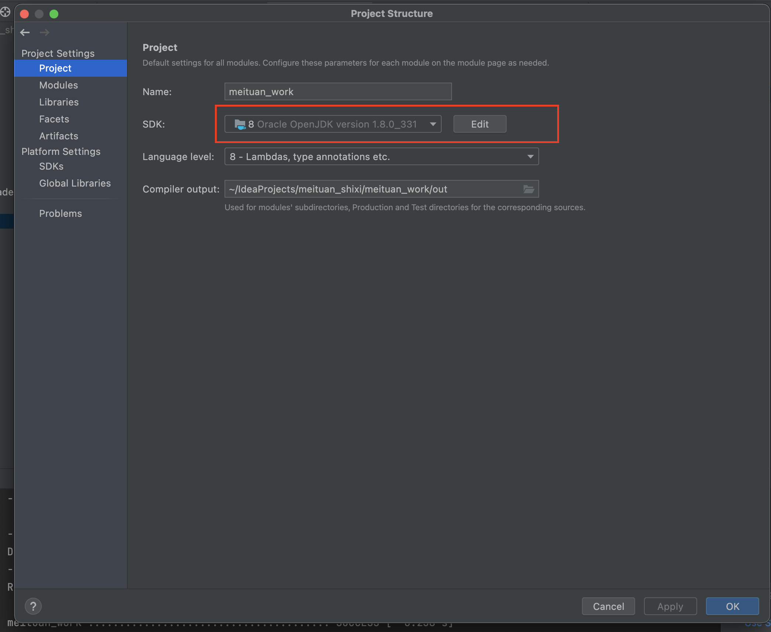771x632 pixels.
Task: Expand the SDK dropdown arrow
Action: (433, 124)
